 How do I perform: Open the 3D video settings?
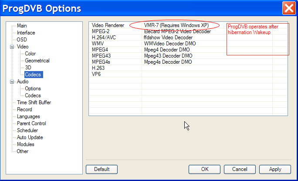(x=28, y=68)
